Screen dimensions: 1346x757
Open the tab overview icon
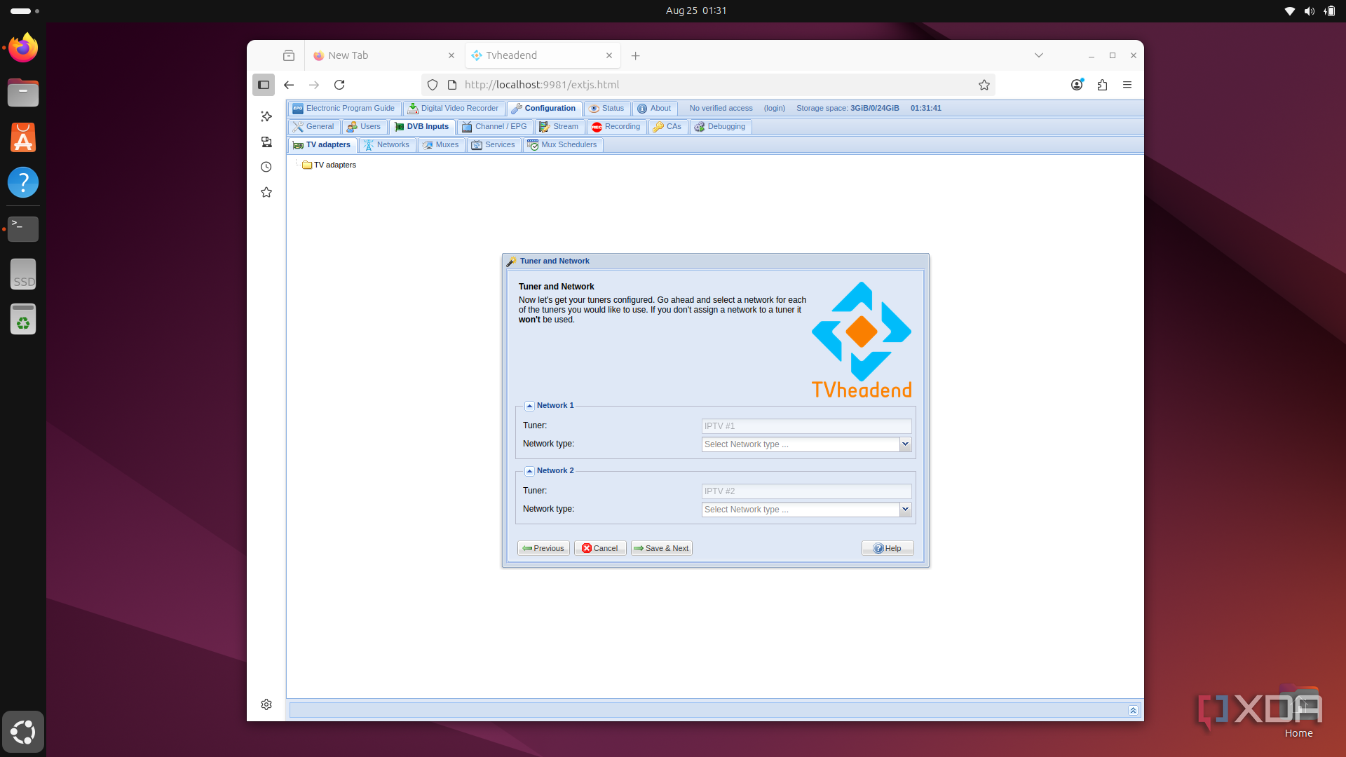coord(289,55)
